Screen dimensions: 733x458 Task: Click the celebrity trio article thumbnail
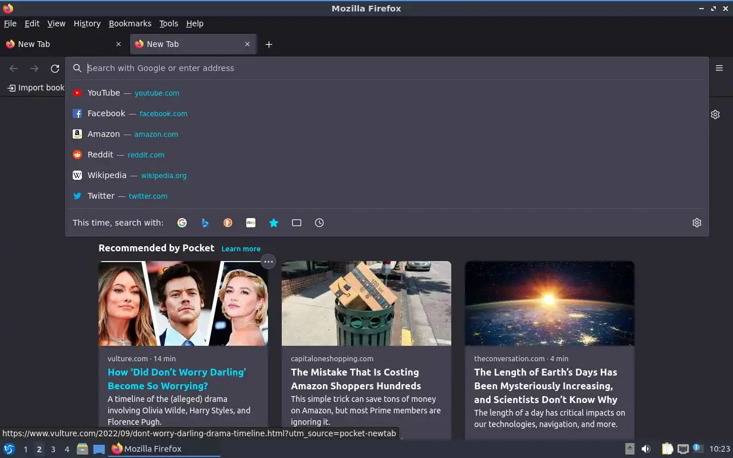click(183, 303)
